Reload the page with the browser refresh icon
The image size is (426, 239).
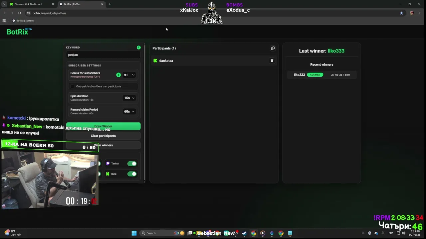[20, 13]
